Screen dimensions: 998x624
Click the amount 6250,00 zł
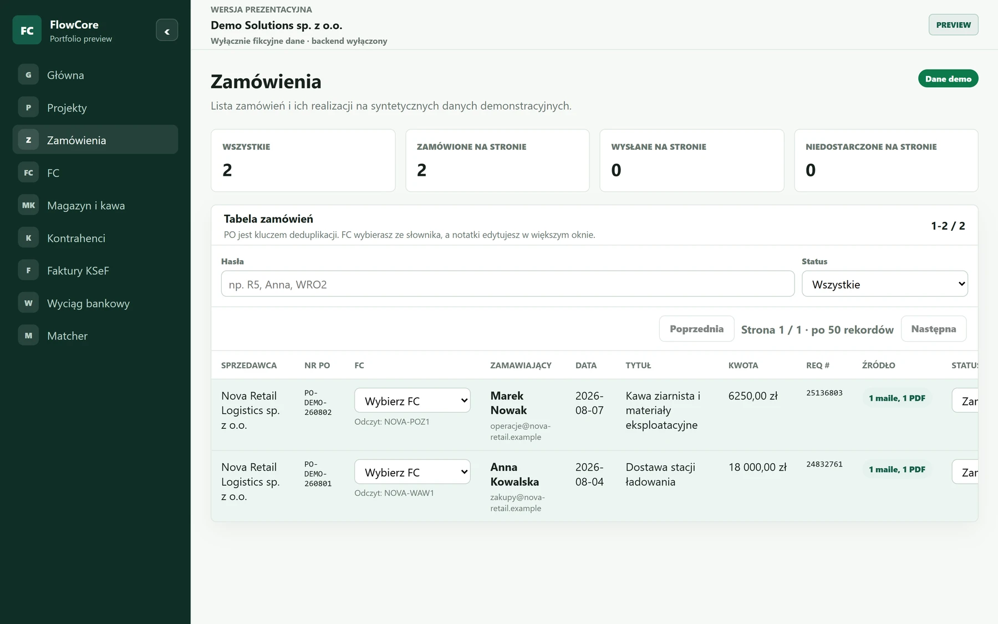753,396
